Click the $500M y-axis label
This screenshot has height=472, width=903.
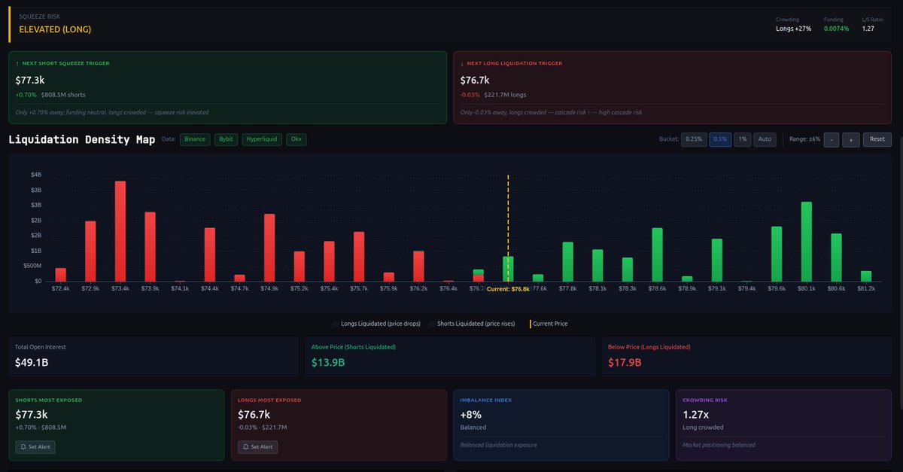(x=32, y=266)
